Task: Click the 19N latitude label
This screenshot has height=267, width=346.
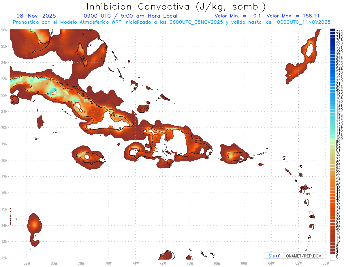Action: (x=4, y=144)
